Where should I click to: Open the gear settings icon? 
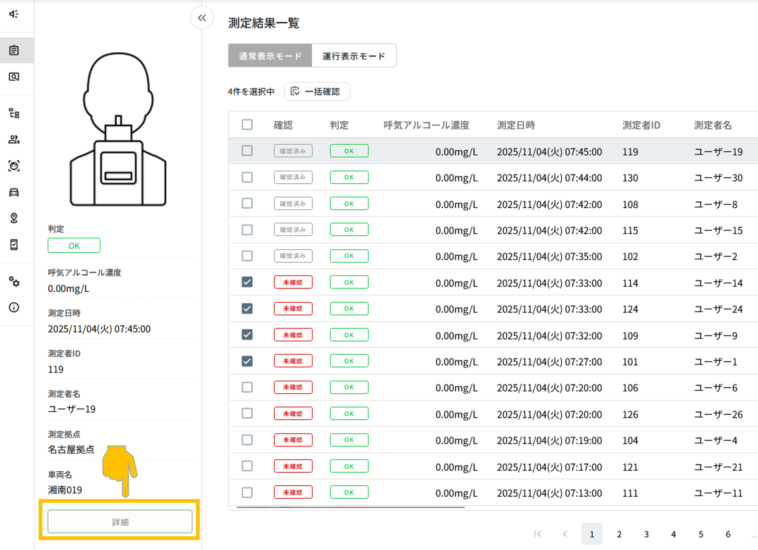[14, 282]
